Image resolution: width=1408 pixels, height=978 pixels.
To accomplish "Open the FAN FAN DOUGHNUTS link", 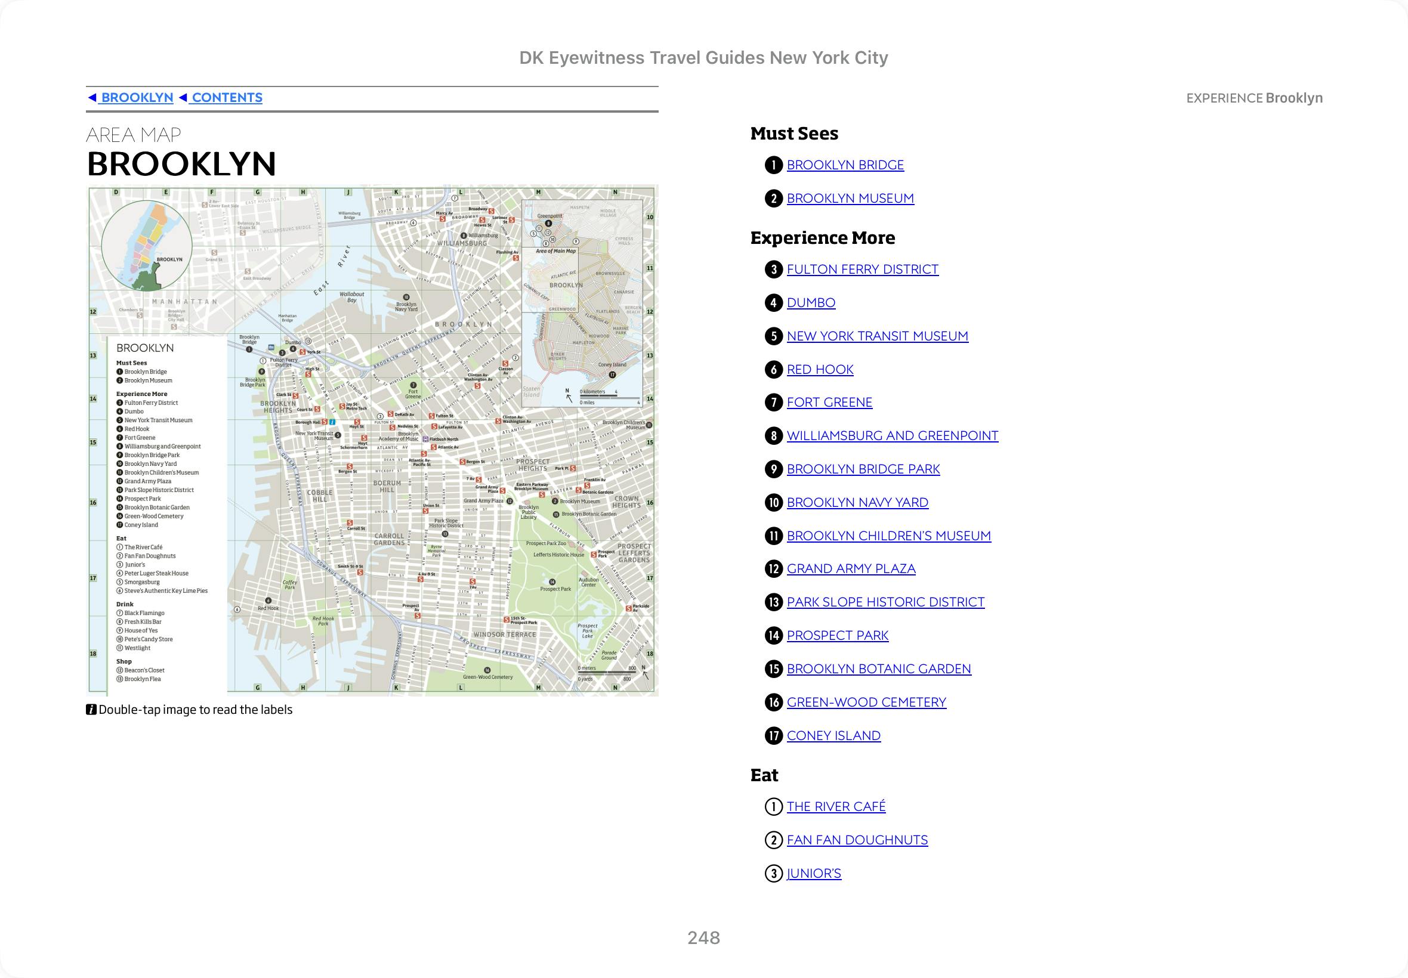I will click(x=857, y=840).
